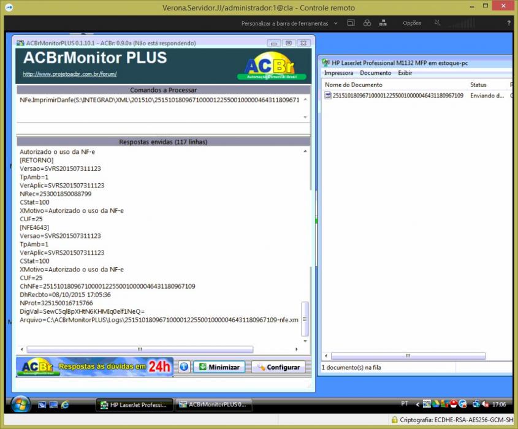Open the Documento menu
The height and width of the screenshot is (429, 518).
376,73
